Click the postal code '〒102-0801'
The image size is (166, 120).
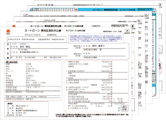[x=23, y=50]
